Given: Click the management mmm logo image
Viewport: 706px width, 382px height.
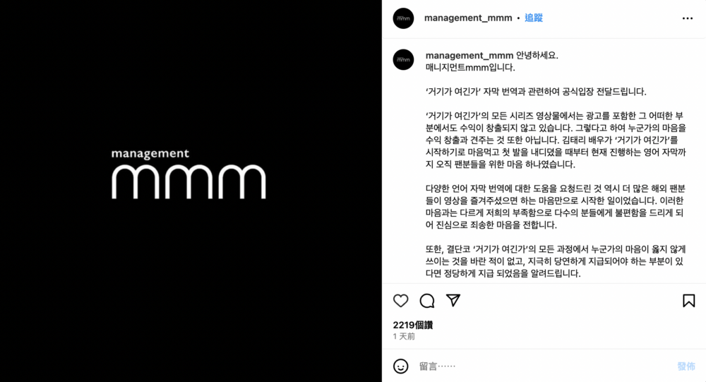Looking at the screenshot, I should click(189, 174).
